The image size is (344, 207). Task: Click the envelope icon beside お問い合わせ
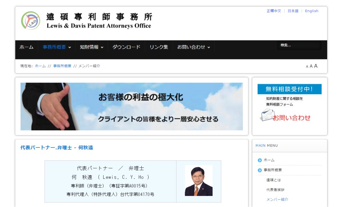267,115
